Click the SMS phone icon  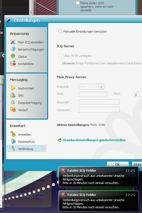(13, 95)
